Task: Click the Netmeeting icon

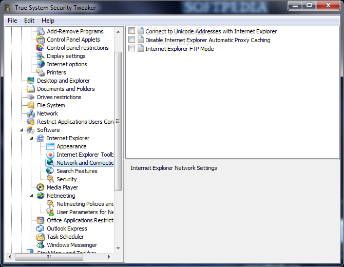Action: click(41, 196)
